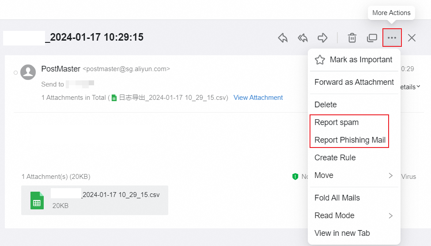Choose Create Rule
Viewport: 431px width, 246px height.
354,158
